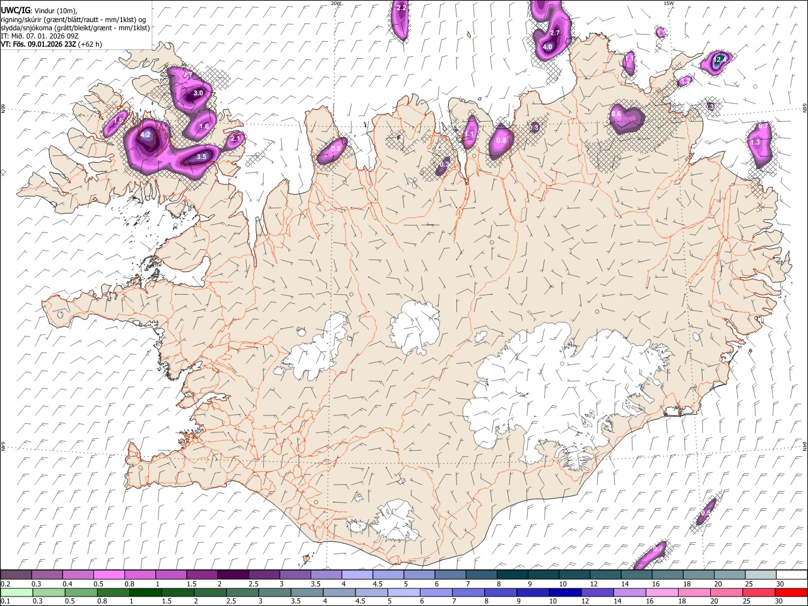The width and height of the screenshot is (808, 606).
Task: Click the 2.7 snowfall value above 4.0
Action: tap(555, 32)
